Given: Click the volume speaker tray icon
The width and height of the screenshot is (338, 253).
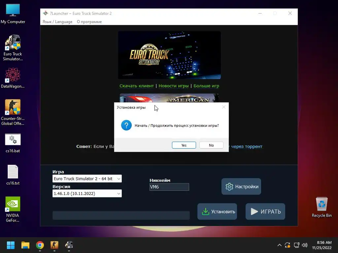Looking at the screenshot, I should tap(305, 245).
